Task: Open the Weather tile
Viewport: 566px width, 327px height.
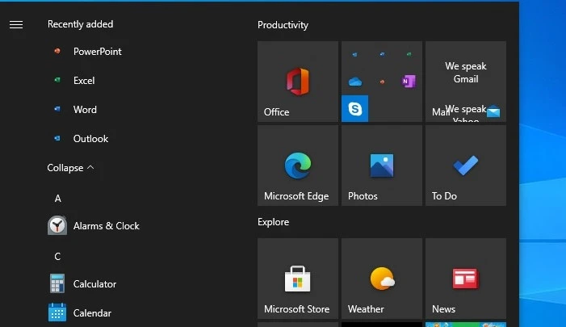Action: [382, 279]
